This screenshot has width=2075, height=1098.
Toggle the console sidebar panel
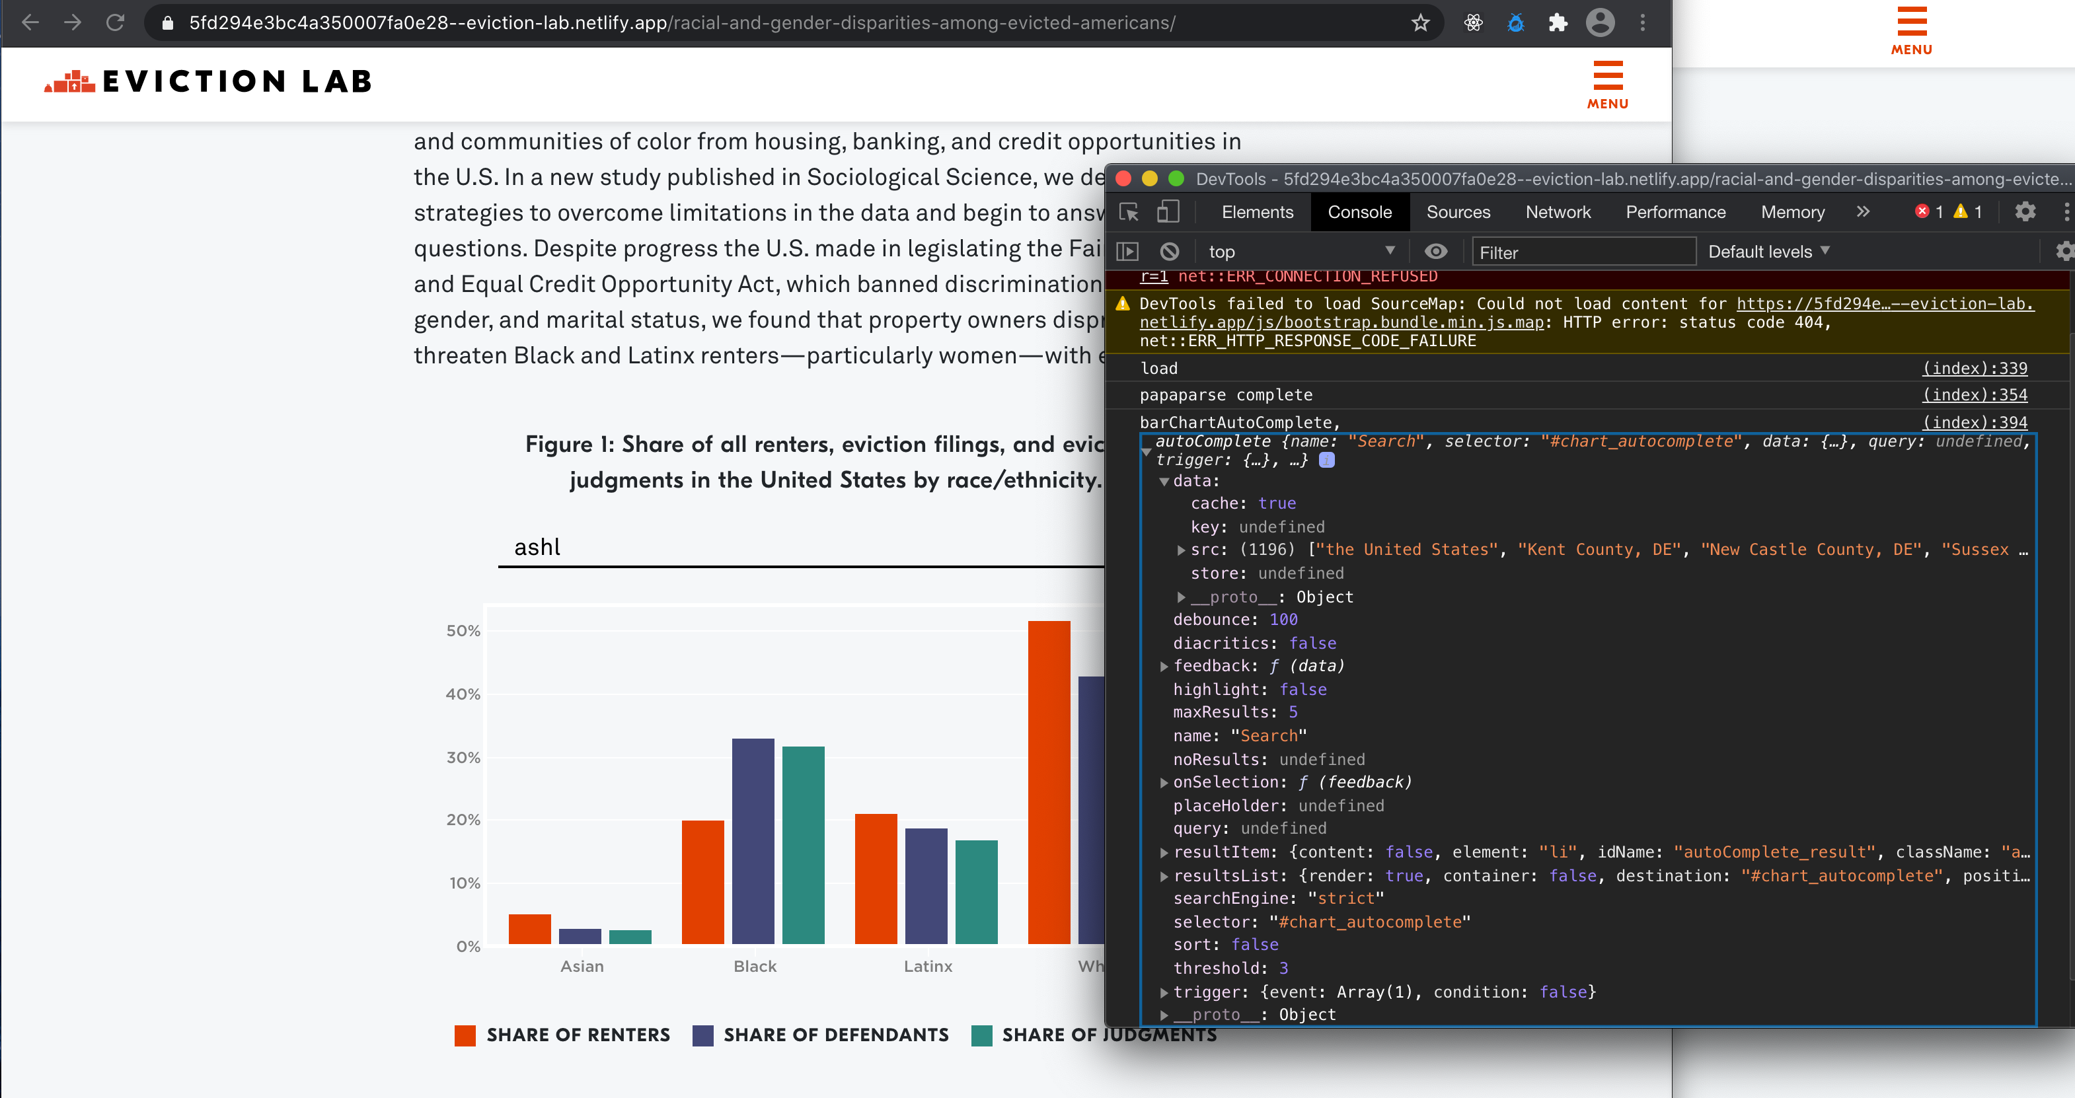click(x=1127, y=250)
